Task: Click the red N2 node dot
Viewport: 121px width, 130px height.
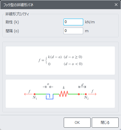Action: (x=86, y=94)
